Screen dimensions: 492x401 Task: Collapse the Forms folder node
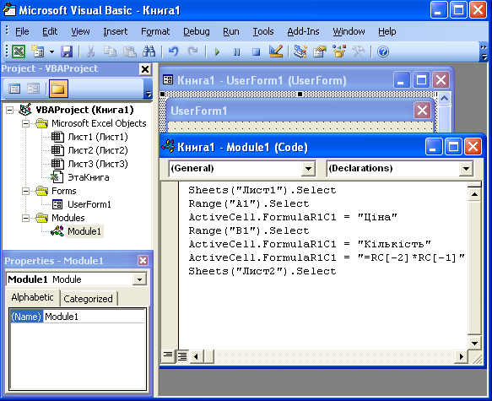(25, 191)
